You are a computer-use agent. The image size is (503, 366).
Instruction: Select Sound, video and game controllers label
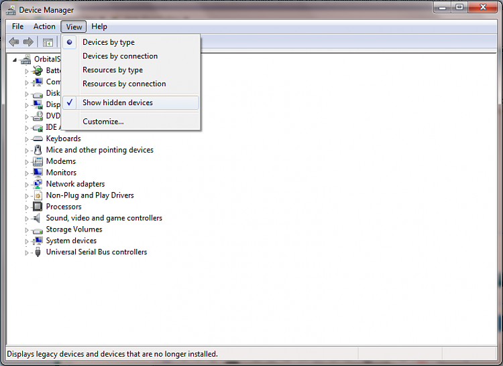click(x=104, y=218)
